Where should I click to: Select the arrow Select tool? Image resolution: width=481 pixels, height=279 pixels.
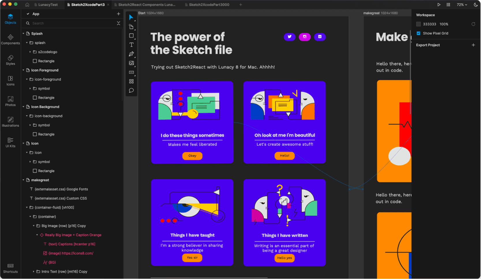(131, 17)
